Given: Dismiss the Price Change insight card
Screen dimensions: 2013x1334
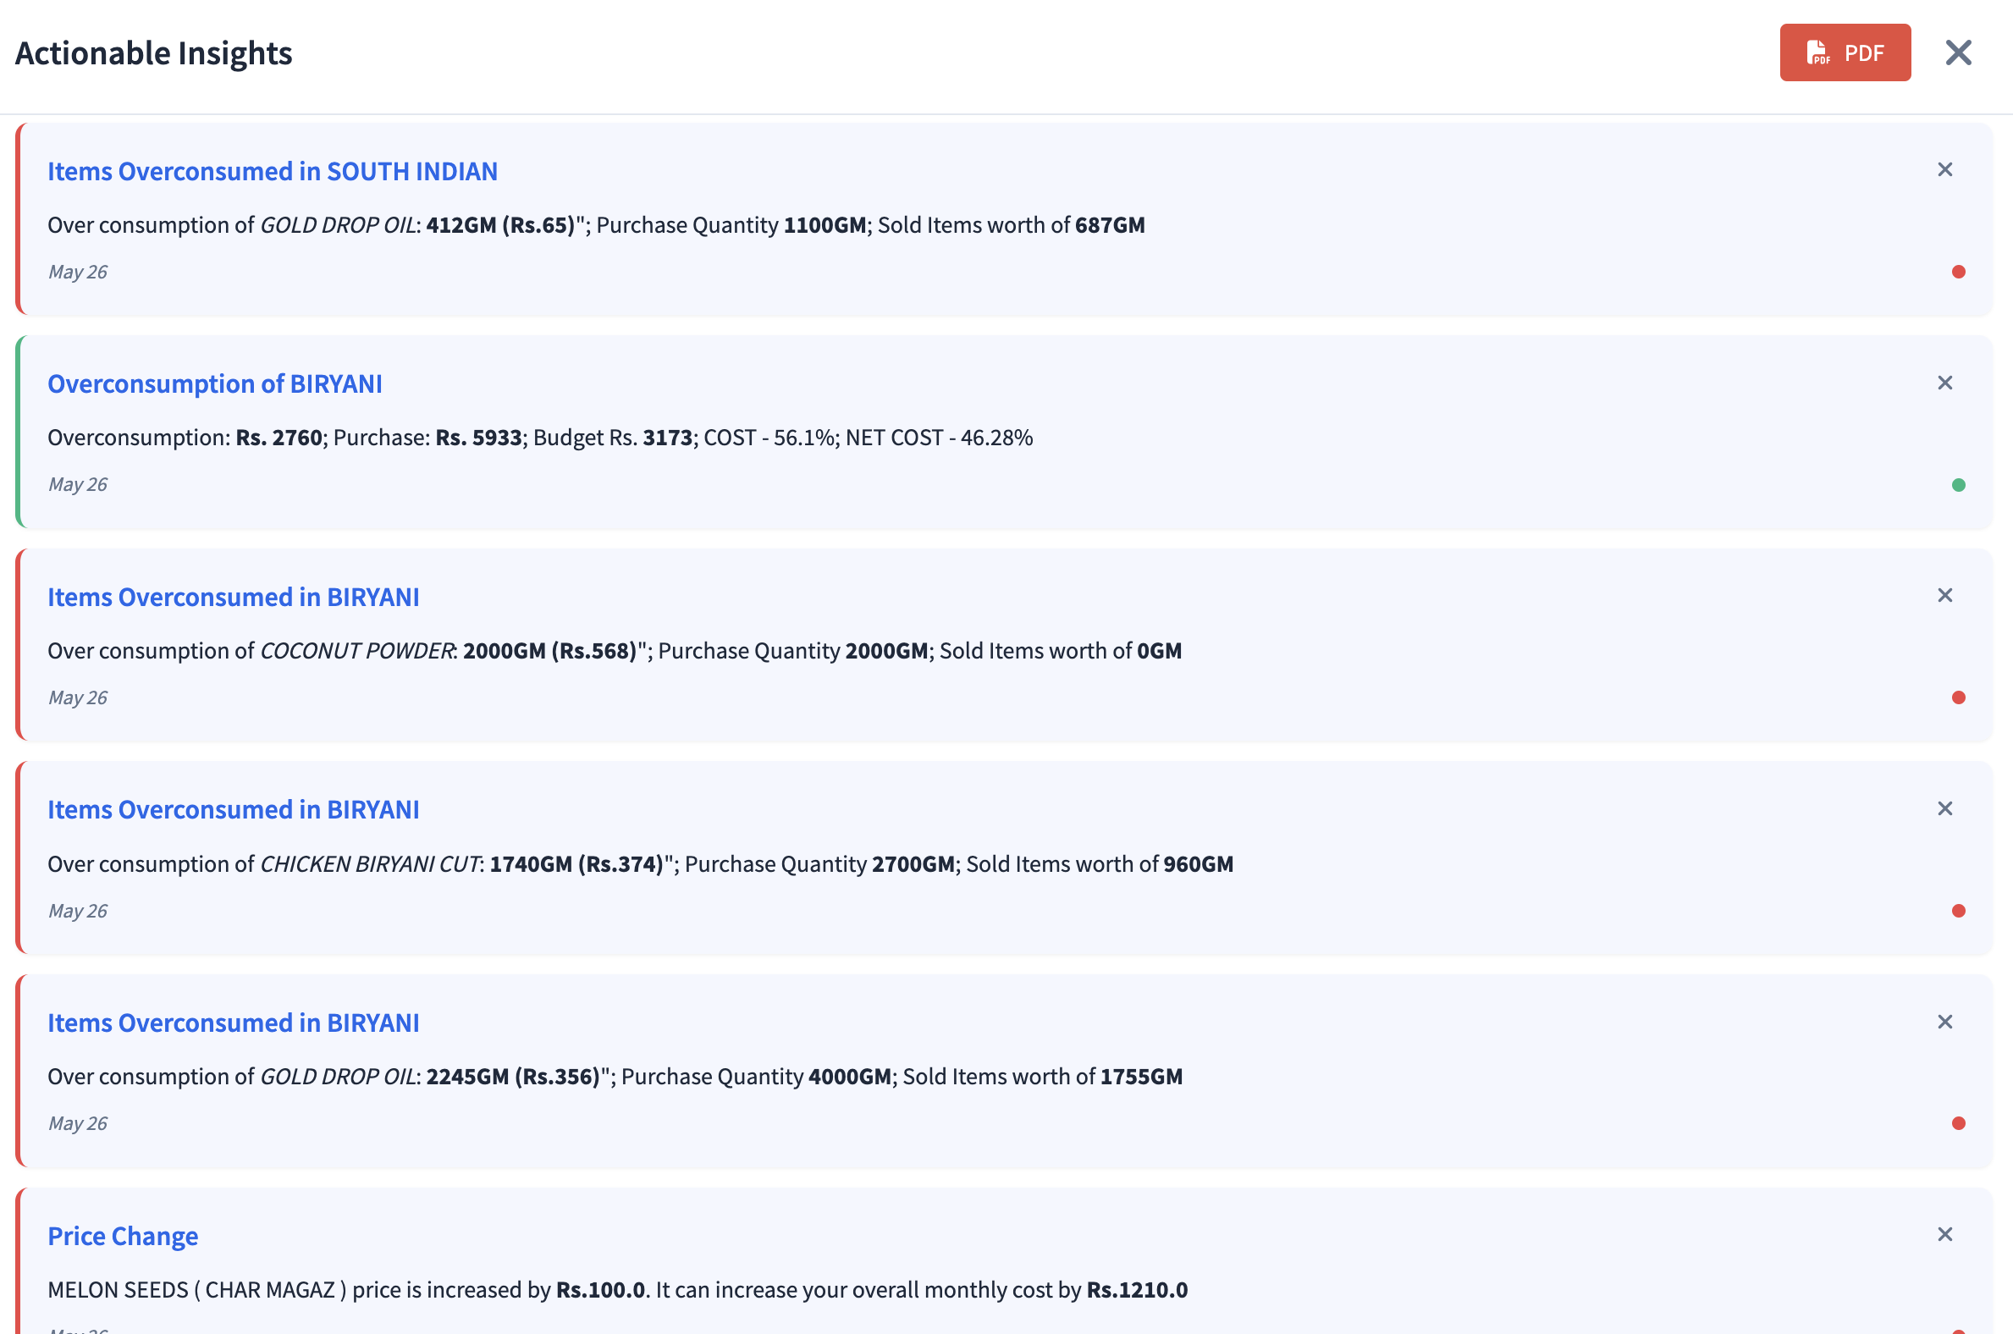Looking at the screenshot, I should point(1944,1234).
